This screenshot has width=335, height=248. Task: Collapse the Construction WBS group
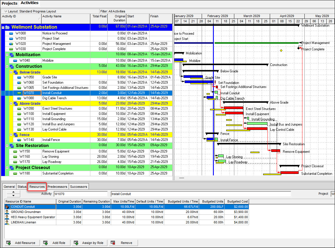click(x=7, y=67)
